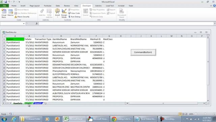Click the zoom slider
The height and width of the screenshot is (122, 216).
pos(205,114)
